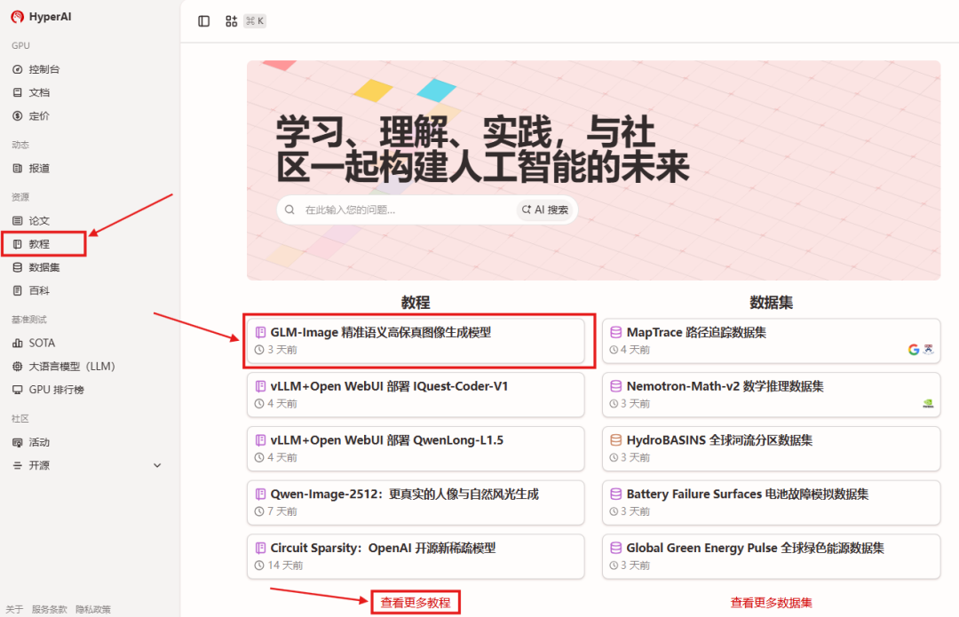Open the command palette grid icon
This screenshot has width=959, height=617.
tap(231, 21)
